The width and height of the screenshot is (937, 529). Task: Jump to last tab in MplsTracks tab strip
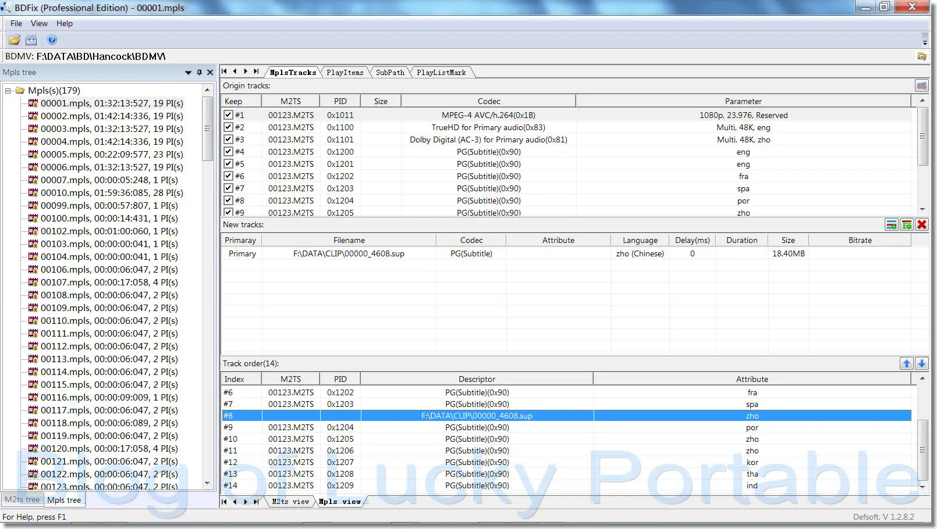256,72
